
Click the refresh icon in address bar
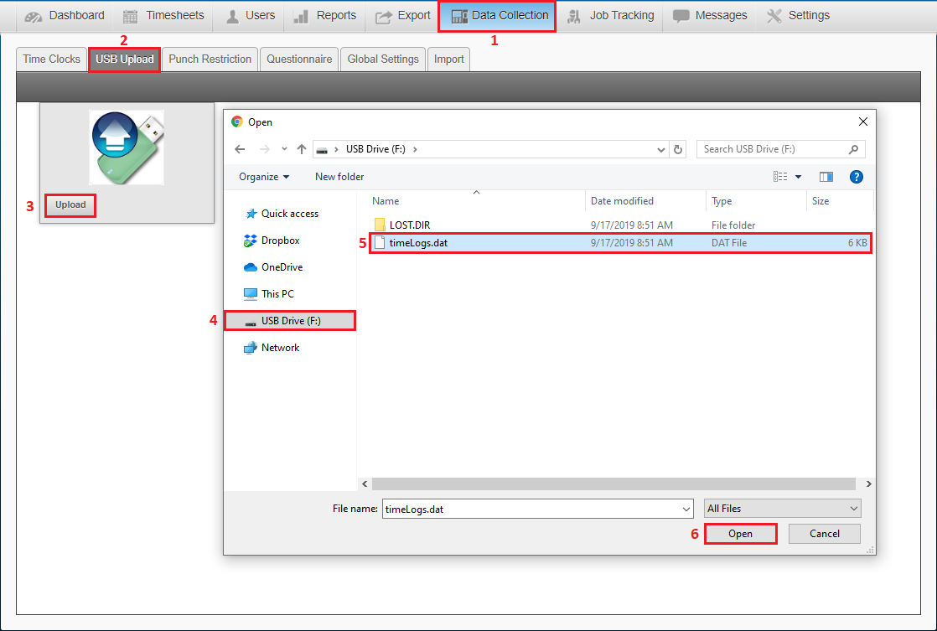tap(678, 149)
